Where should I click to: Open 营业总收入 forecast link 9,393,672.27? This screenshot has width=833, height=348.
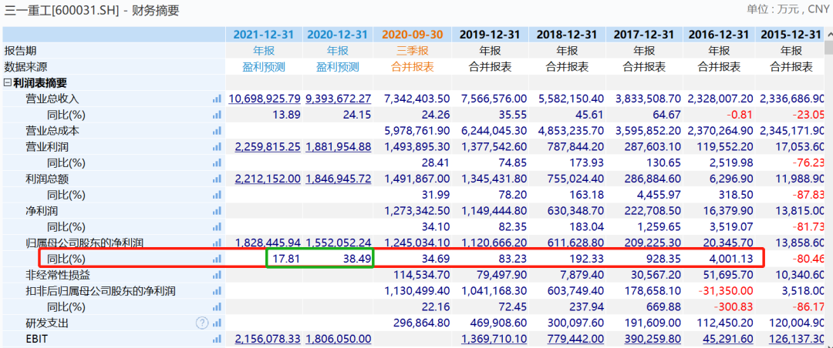point(339,99)
